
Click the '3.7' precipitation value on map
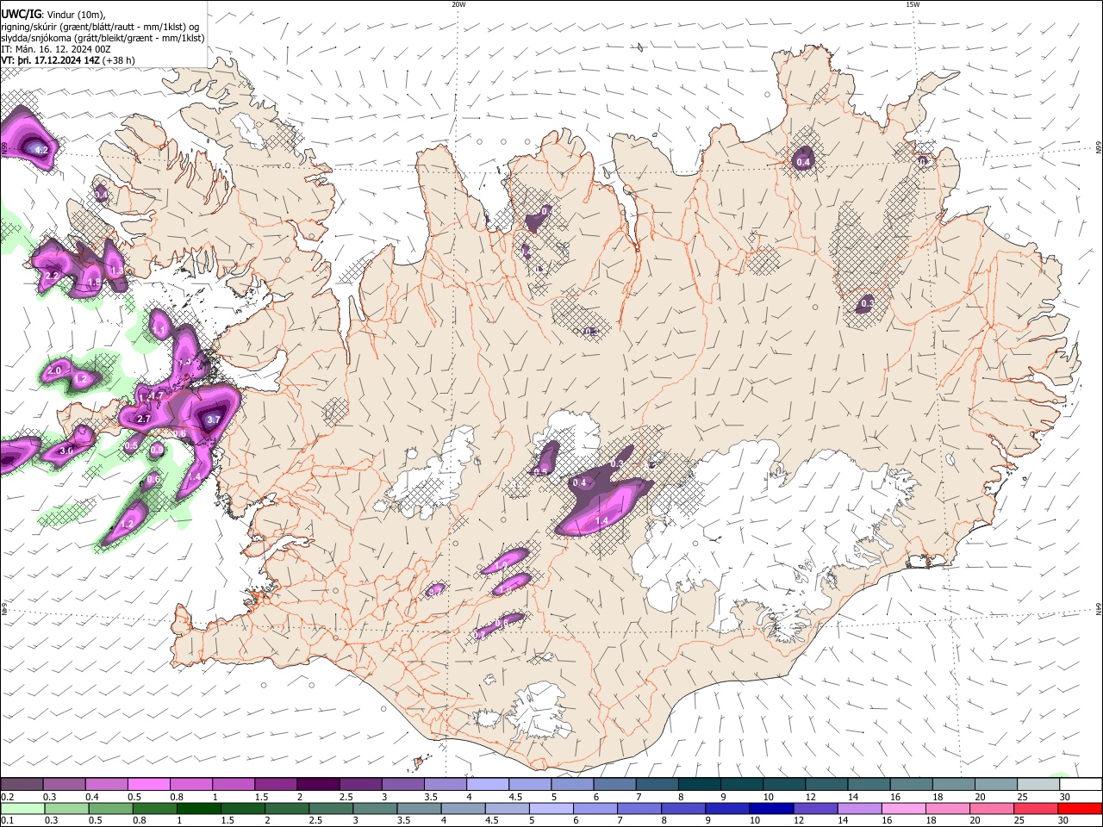click(215, 420)
